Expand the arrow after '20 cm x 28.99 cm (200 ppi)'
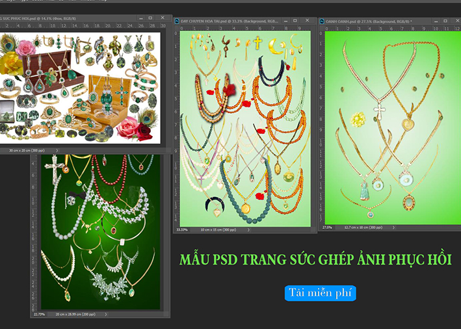Screen dimensions: 461x329 coord(106,314)
